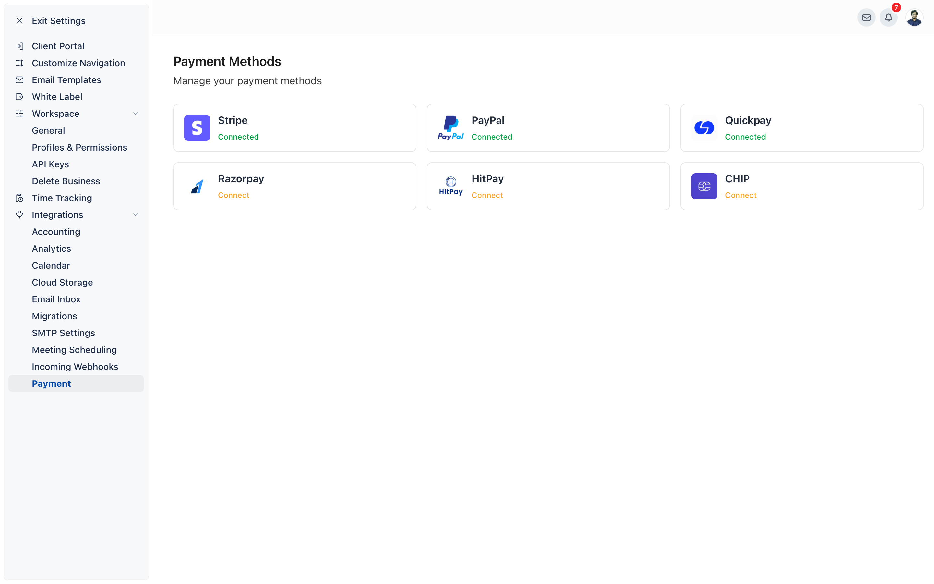This screenshot has height=584, width=934.
Task: Click the Customize Navigation sidebar icon
Action: click(x=19, y=63)
